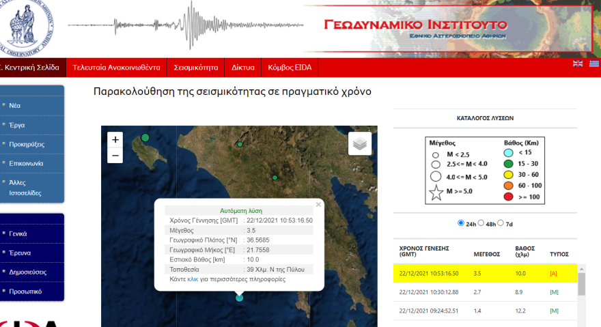
Task: Zoom out on the seismicity map
Action: click(x=115, y=156)
